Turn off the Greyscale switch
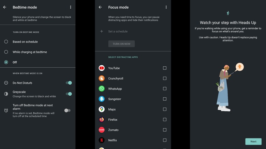 pyautogui.click(x=69, y=94)
